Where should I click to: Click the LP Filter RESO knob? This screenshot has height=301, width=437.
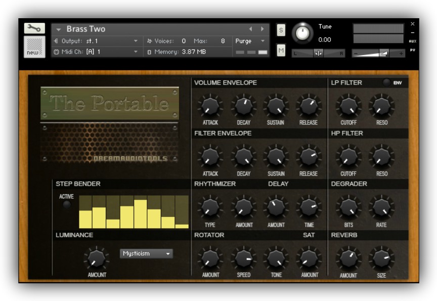point(381,106)
